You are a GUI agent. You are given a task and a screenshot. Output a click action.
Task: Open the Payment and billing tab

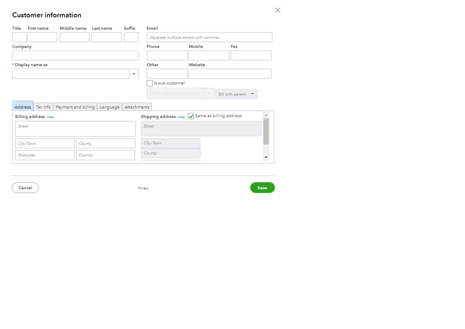pyautogui.click(x=75, y=107)
